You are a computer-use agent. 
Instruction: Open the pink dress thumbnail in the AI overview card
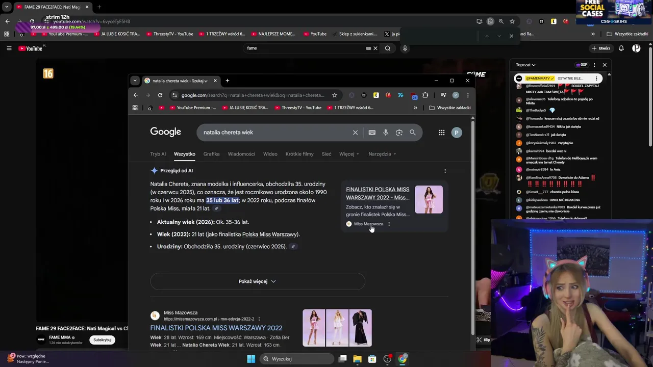tap(429, 199)
